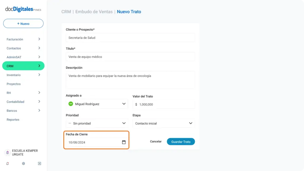The height and width of the screenshot is (171, 304).
Task: Click the Guardar Trato button
Action: coord(181,142)
